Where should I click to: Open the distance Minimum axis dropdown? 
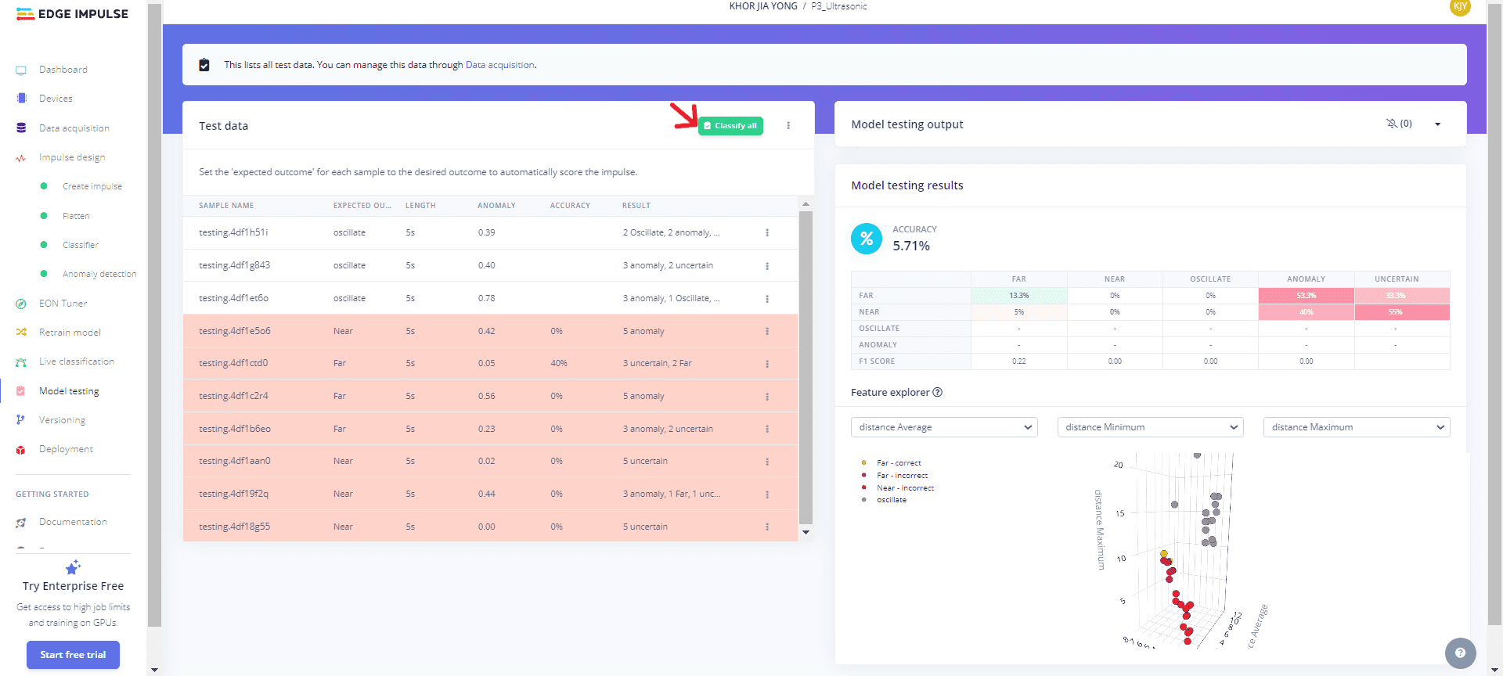click(x=1150, y=427)
